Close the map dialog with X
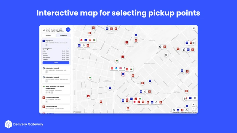237x133 pixels. pyautogui.click(x=194, y=28)
